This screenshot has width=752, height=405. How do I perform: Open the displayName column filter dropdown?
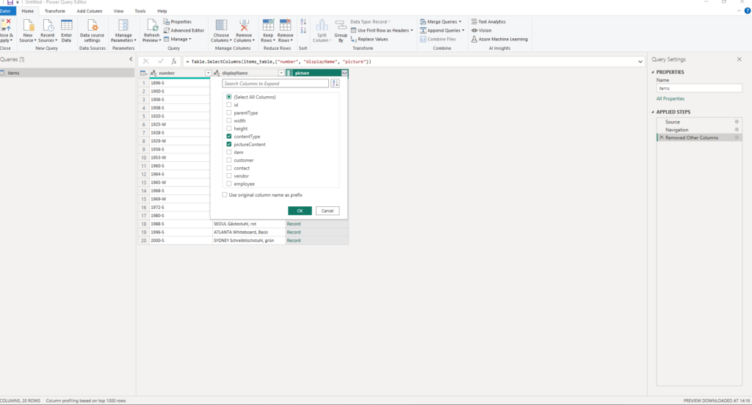click(x=281, y=73)
